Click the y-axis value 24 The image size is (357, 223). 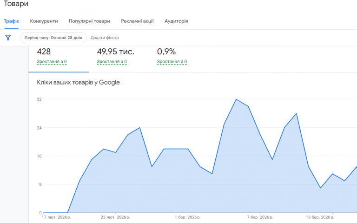pos(40,128)
